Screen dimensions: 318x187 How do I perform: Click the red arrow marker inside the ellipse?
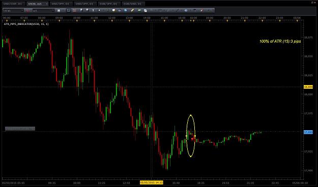tap(192, 139)
